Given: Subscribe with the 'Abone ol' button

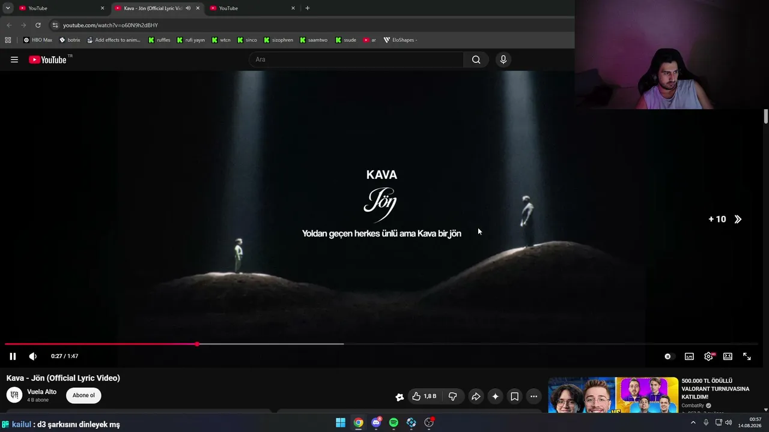Looking at the screenshot, I should coord(84,395).
